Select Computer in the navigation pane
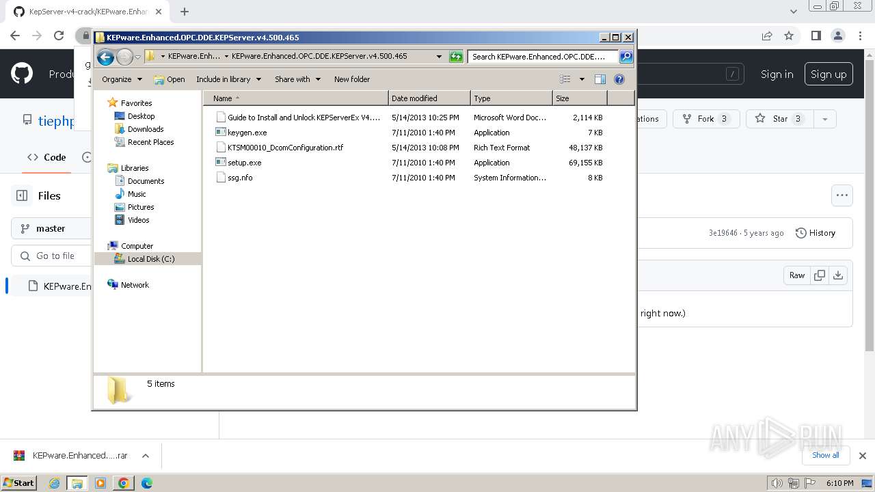Image resolution: width=875 pixels, height=492 pixels. (137, 246)
